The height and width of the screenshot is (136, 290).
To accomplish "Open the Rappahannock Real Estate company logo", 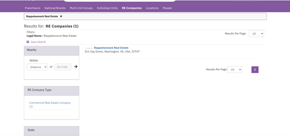I will pos(89,48).
